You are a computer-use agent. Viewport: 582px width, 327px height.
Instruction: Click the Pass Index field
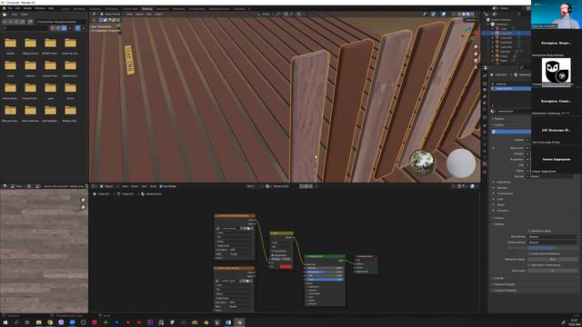coord(553,271)
